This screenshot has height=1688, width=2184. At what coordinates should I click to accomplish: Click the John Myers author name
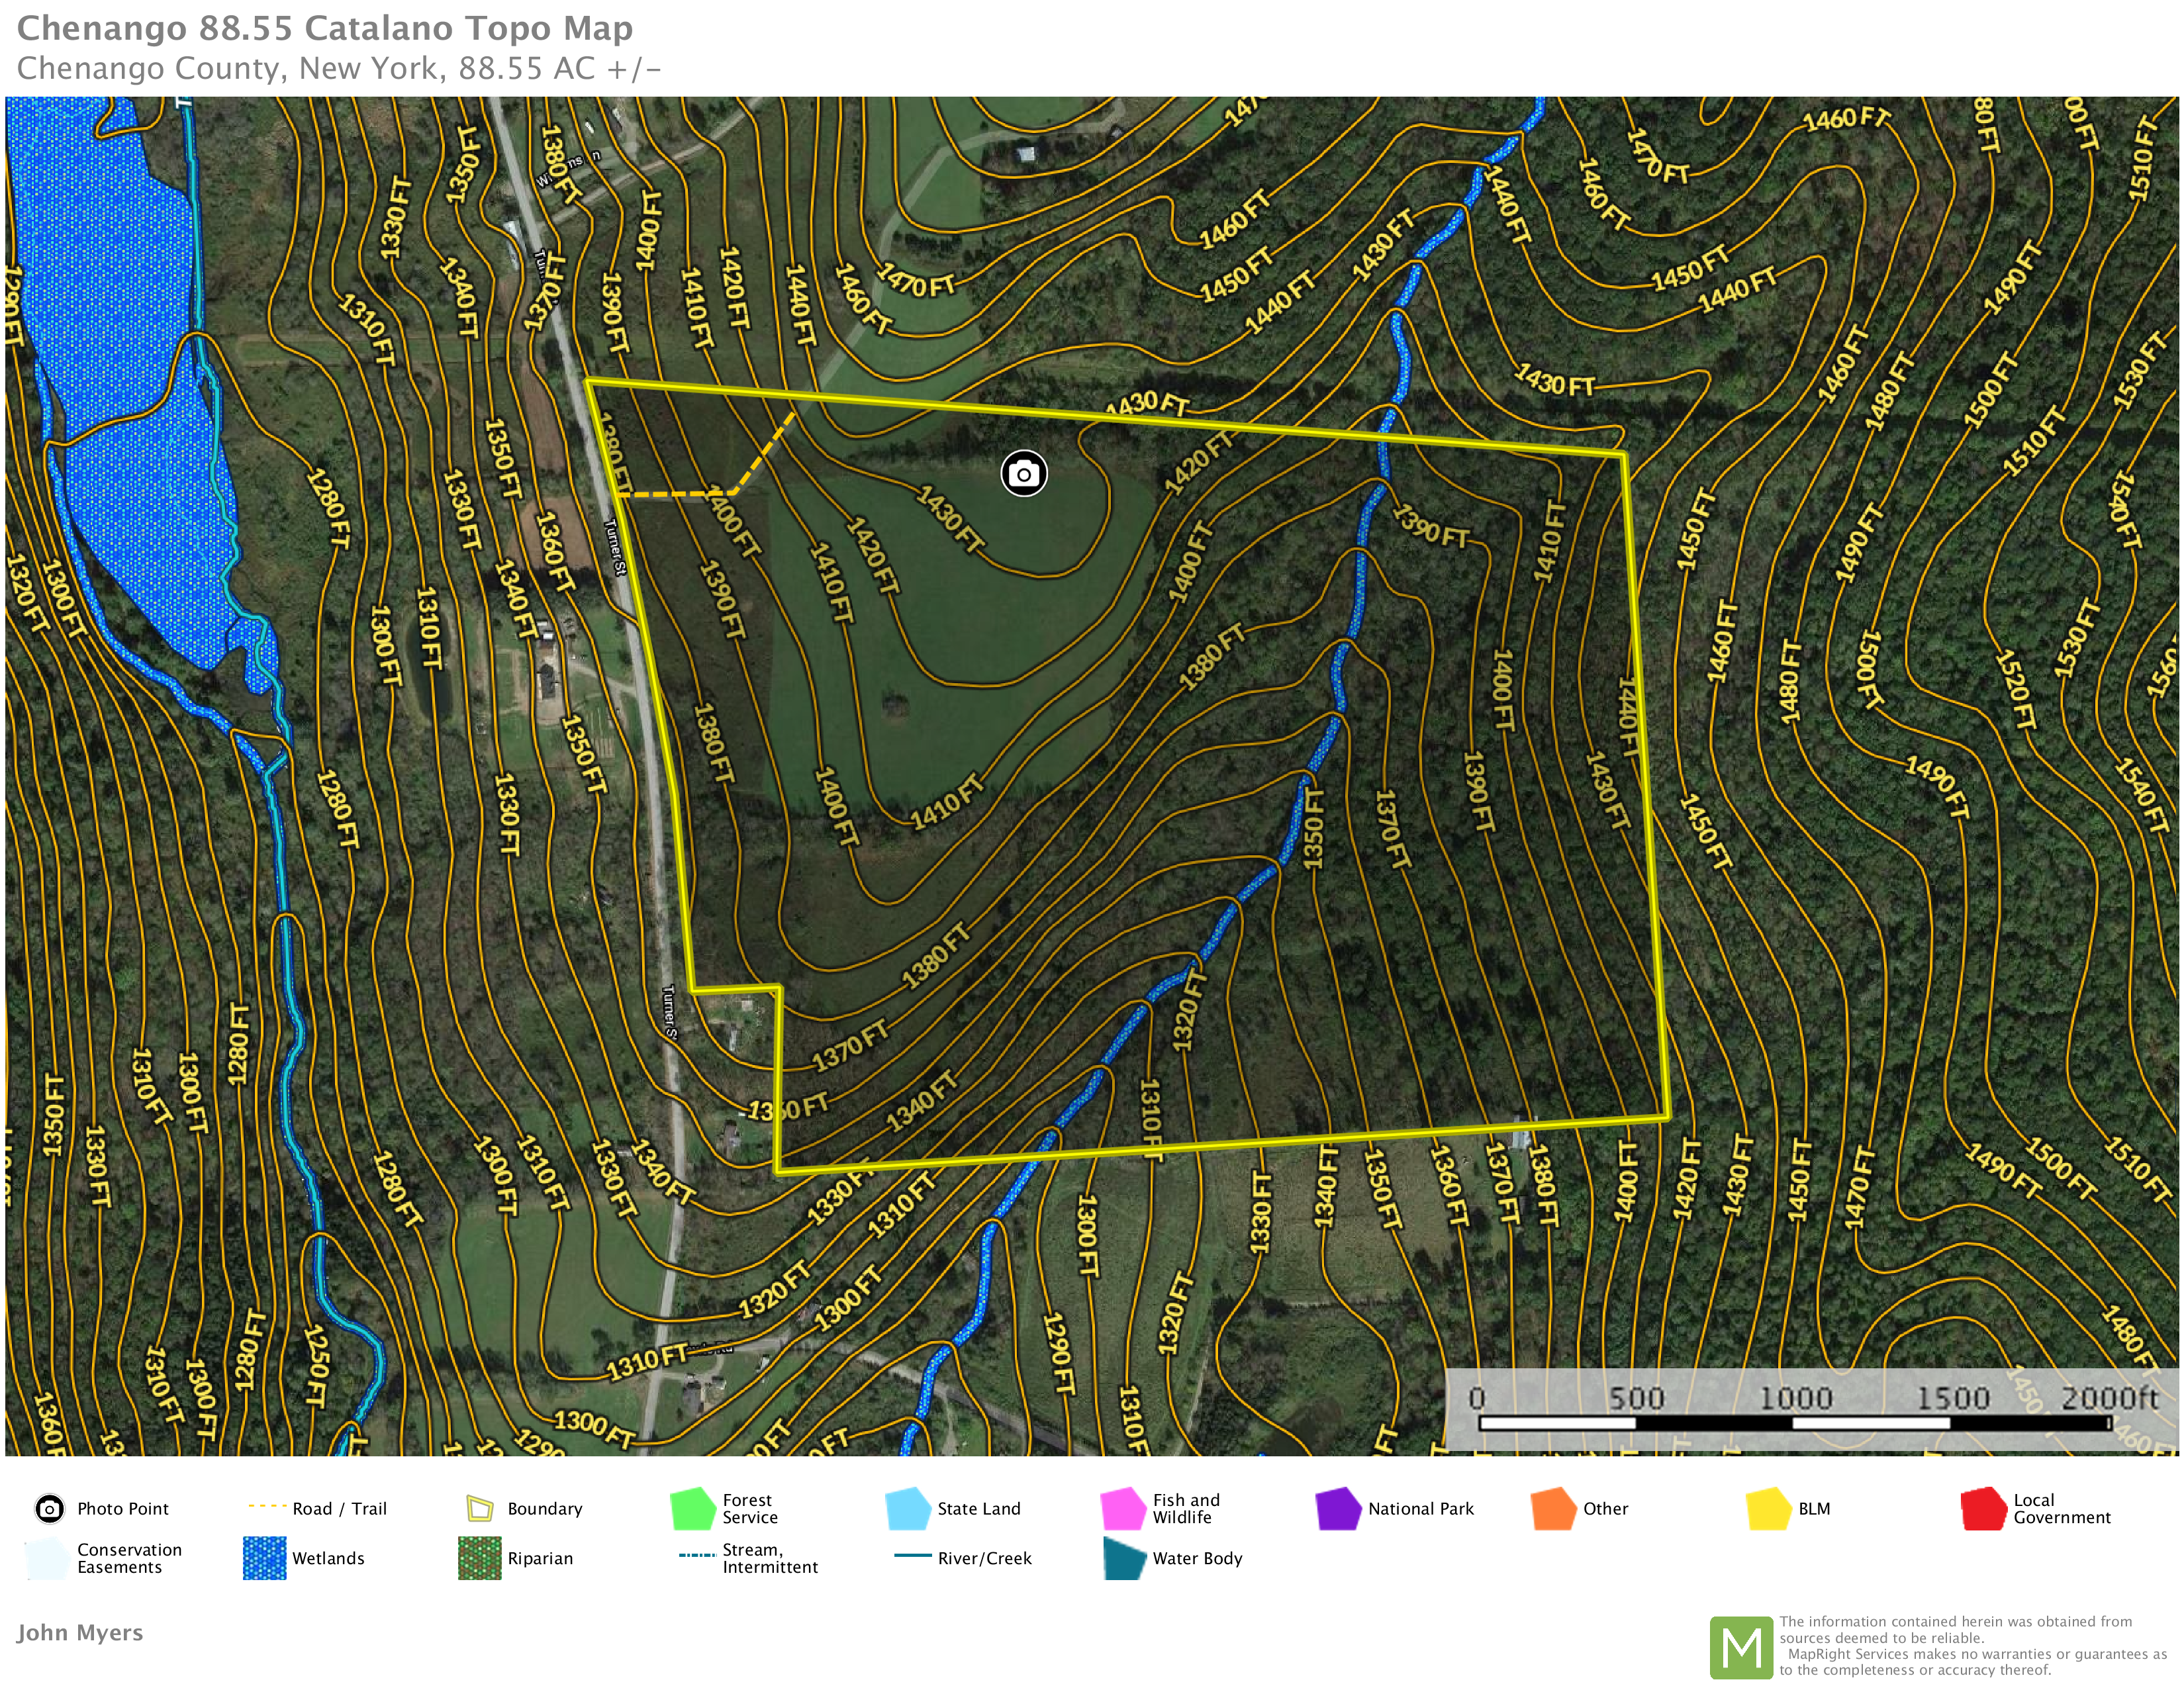(x=80, y=1632)
